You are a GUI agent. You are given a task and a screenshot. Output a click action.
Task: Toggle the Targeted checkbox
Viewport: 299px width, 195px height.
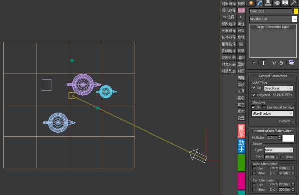tap(254, 95)
